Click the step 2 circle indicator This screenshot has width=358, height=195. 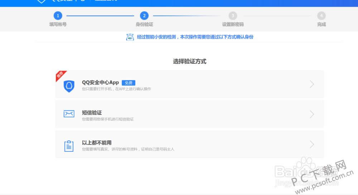click(x=144, y=16)
